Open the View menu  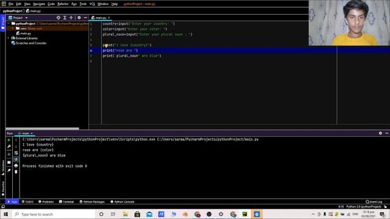click(27, 4)
